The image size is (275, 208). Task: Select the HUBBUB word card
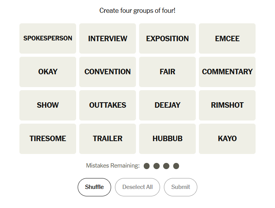pyautogui.click(x=167, y=139)
